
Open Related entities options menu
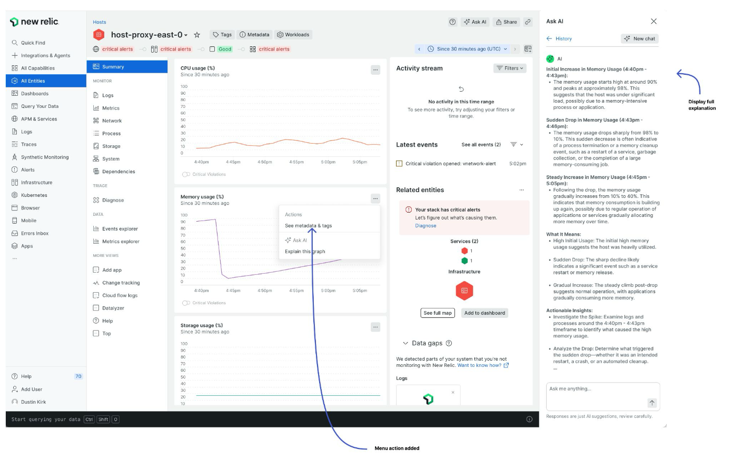pos(521,190)
